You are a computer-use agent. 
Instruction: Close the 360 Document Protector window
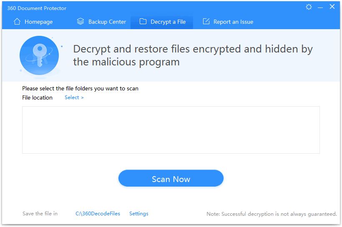pos(332,7)
